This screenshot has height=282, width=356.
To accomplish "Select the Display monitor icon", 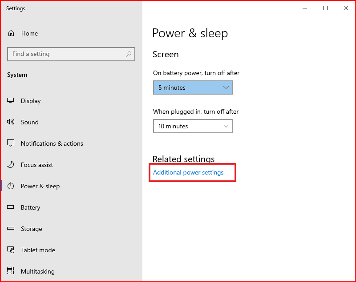I will pyautogui.click(x=11, y=101).
